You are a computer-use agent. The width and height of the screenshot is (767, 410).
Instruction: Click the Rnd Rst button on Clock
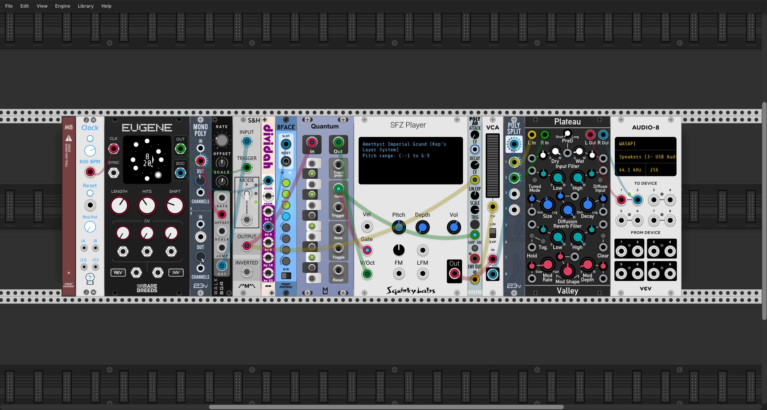pyautogui.click(x=90, y=227)
